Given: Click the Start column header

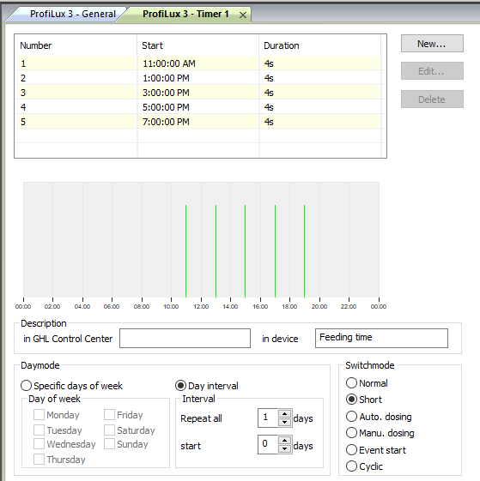Looking at the screenshot, I should (x=197, y=45).
